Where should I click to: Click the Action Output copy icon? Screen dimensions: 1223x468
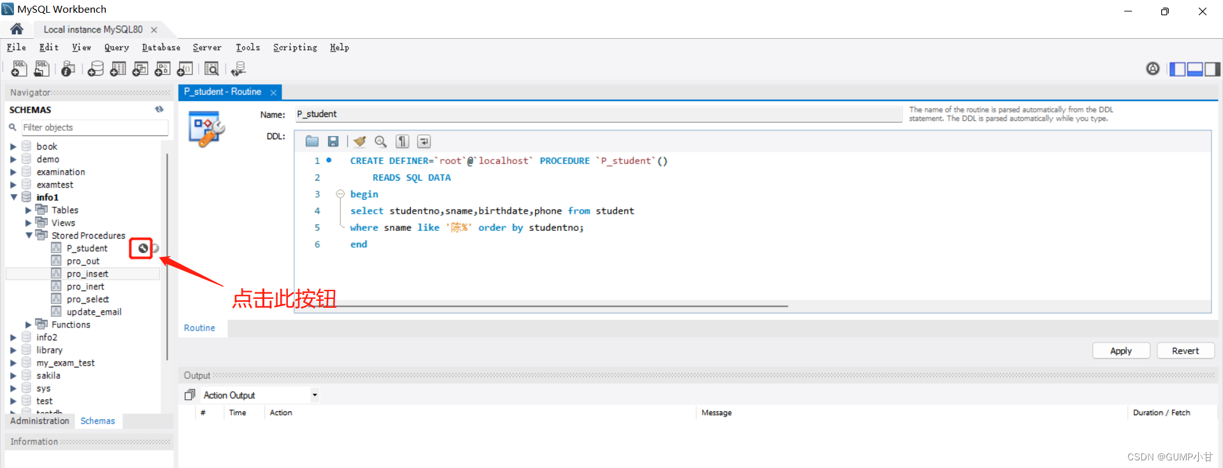(x=190, y=395)
